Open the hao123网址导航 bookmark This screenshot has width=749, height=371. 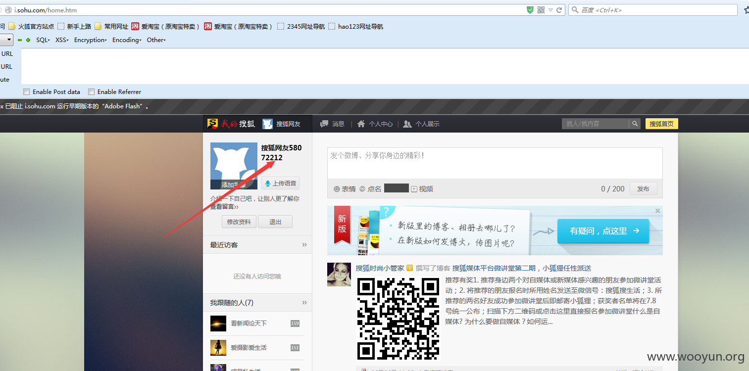pyautogui.click(x=355, y=27)
